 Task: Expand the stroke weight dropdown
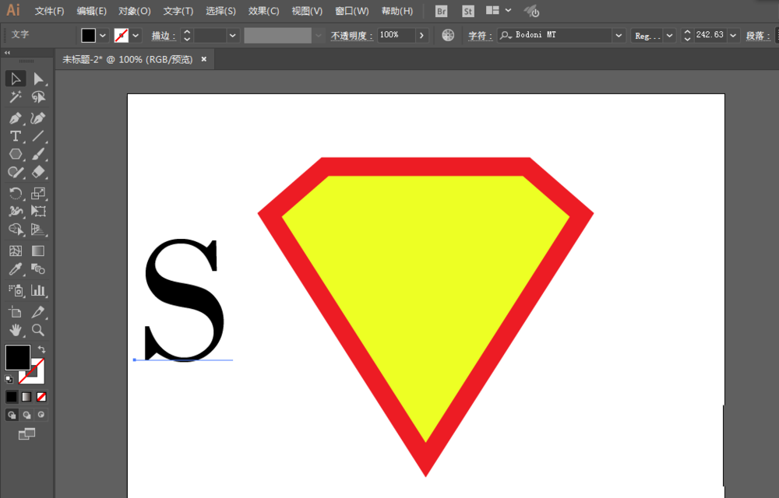[232, 35]
